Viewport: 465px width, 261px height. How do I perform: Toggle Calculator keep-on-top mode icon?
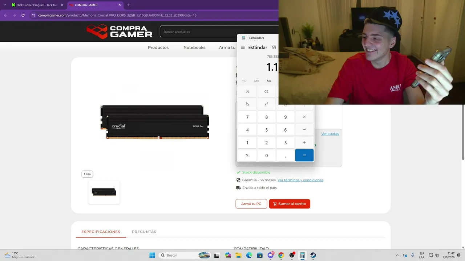point(274,47)
